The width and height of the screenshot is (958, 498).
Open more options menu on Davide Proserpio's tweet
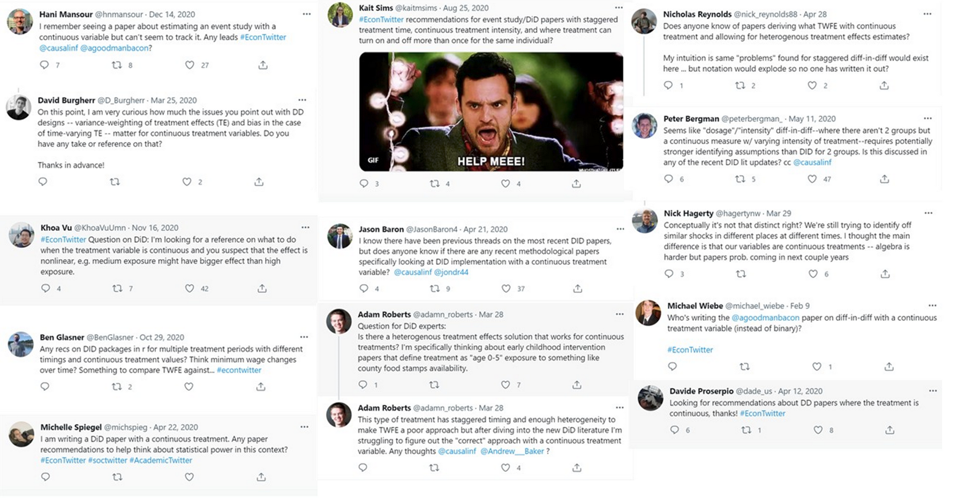click(933, 391)
